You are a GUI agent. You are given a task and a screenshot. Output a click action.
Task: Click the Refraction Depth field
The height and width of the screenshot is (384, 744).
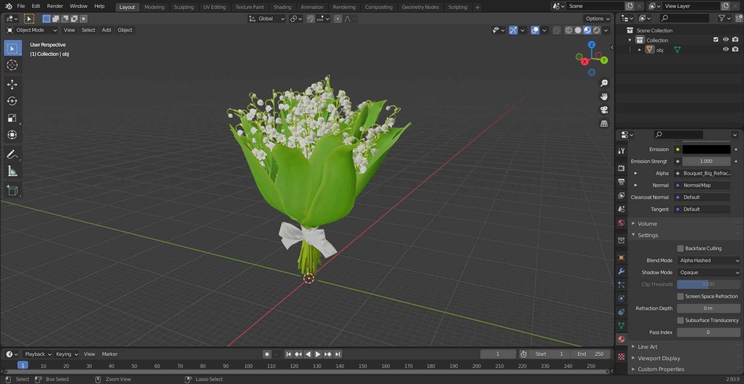[709, 308]
